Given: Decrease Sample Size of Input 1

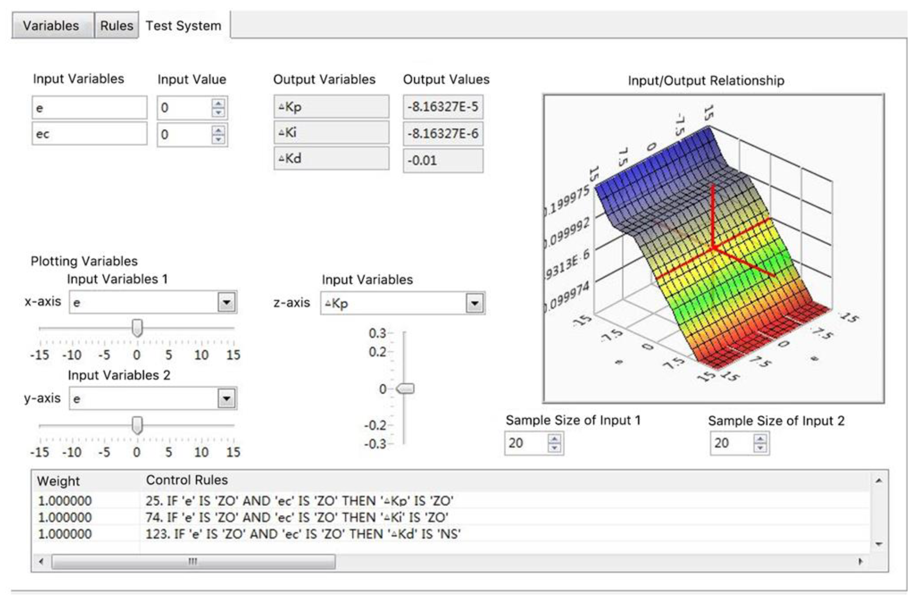Looking at the screenshot, I should (554, 448).
